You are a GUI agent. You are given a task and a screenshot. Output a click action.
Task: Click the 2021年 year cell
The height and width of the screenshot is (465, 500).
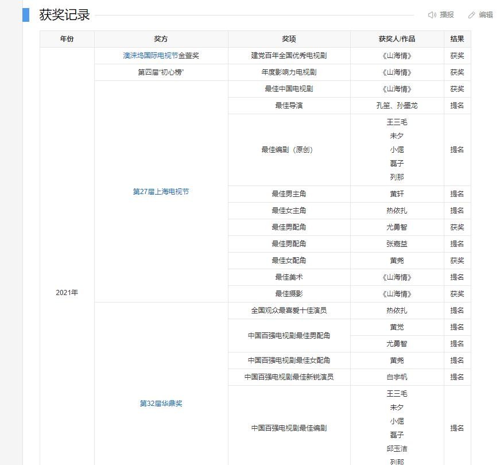pos(67,293)
